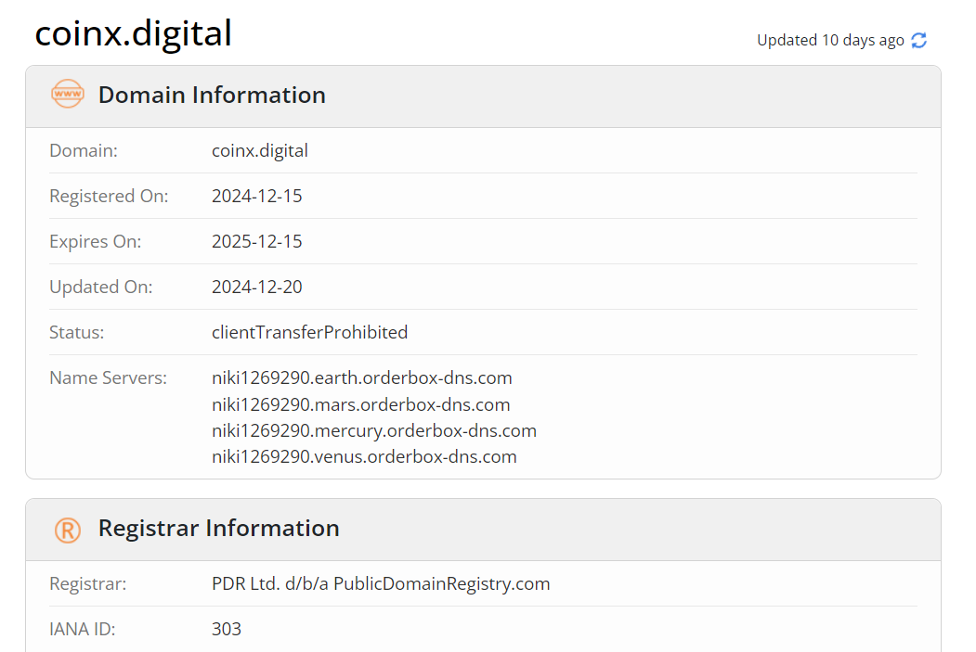Click the refresh icon beside Updated 10 days ago

(919, 40)
